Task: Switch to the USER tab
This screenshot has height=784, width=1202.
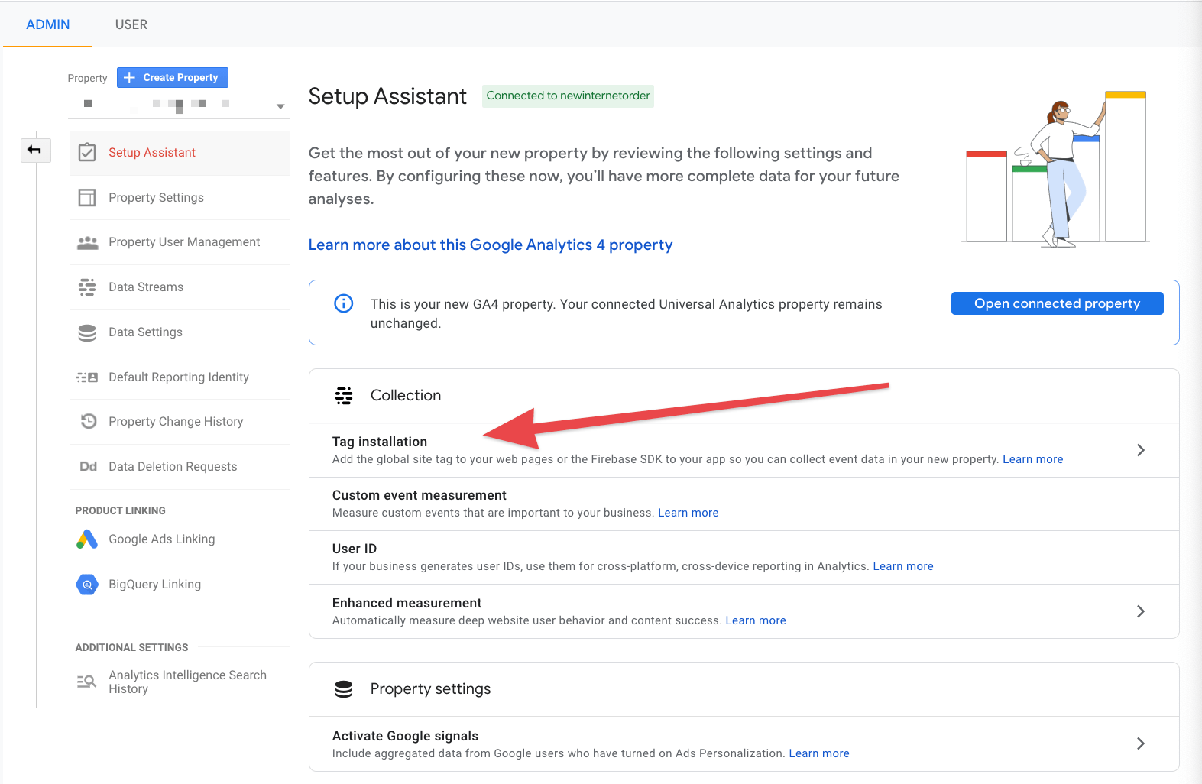Action: pyautogui.click(x=131, y=24)
